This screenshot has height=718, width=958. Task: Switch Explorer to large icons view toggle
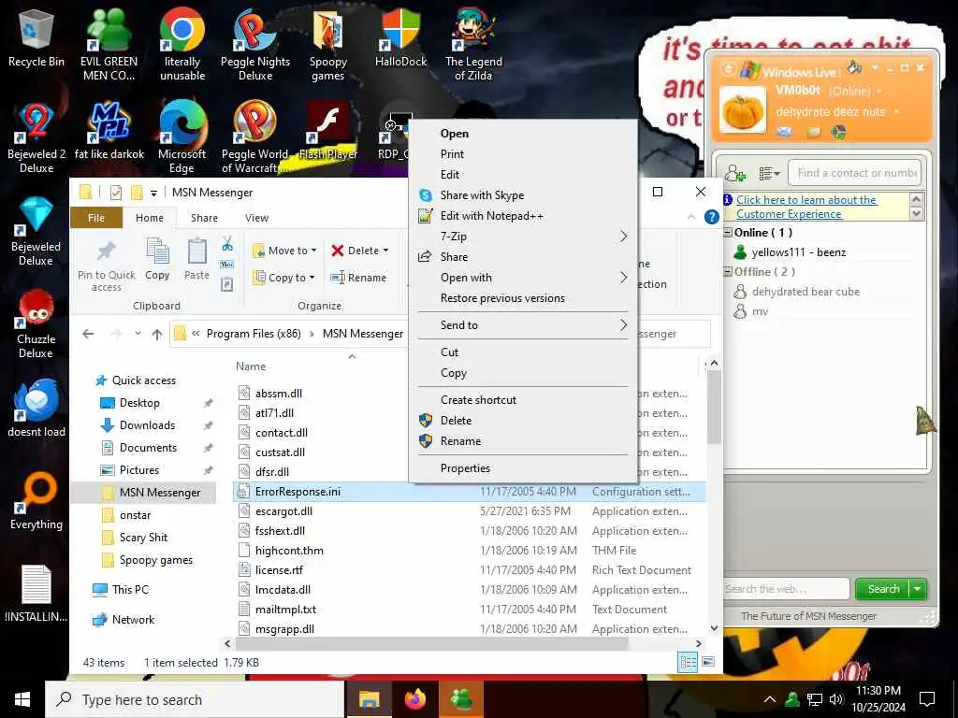(x=708, y=662)
